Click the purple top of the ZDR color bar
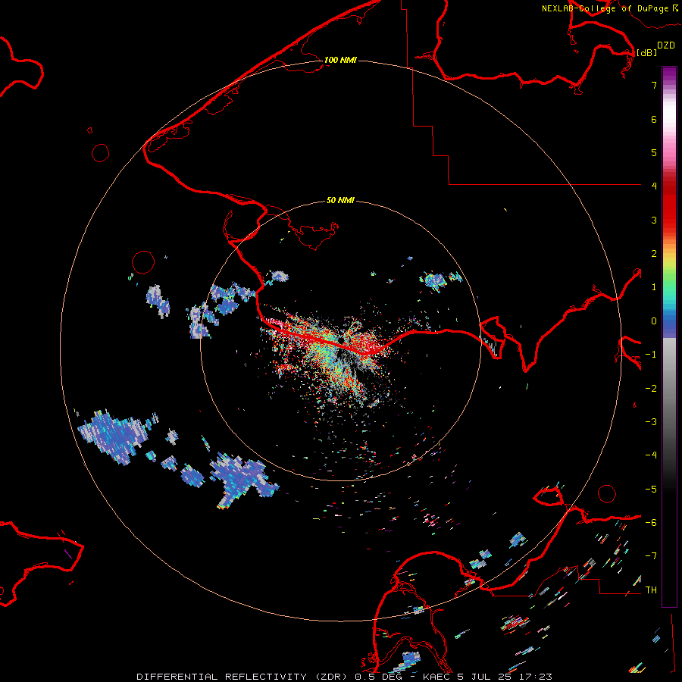 (x=669, y=74)
